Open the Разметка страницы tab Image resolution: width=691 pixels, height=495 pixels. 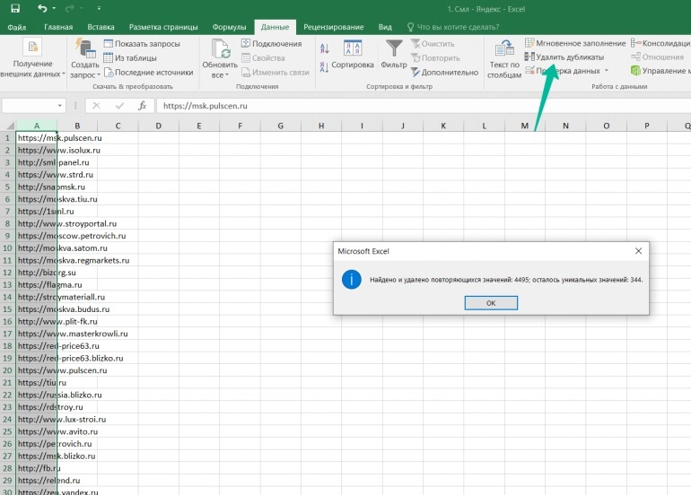163,27
